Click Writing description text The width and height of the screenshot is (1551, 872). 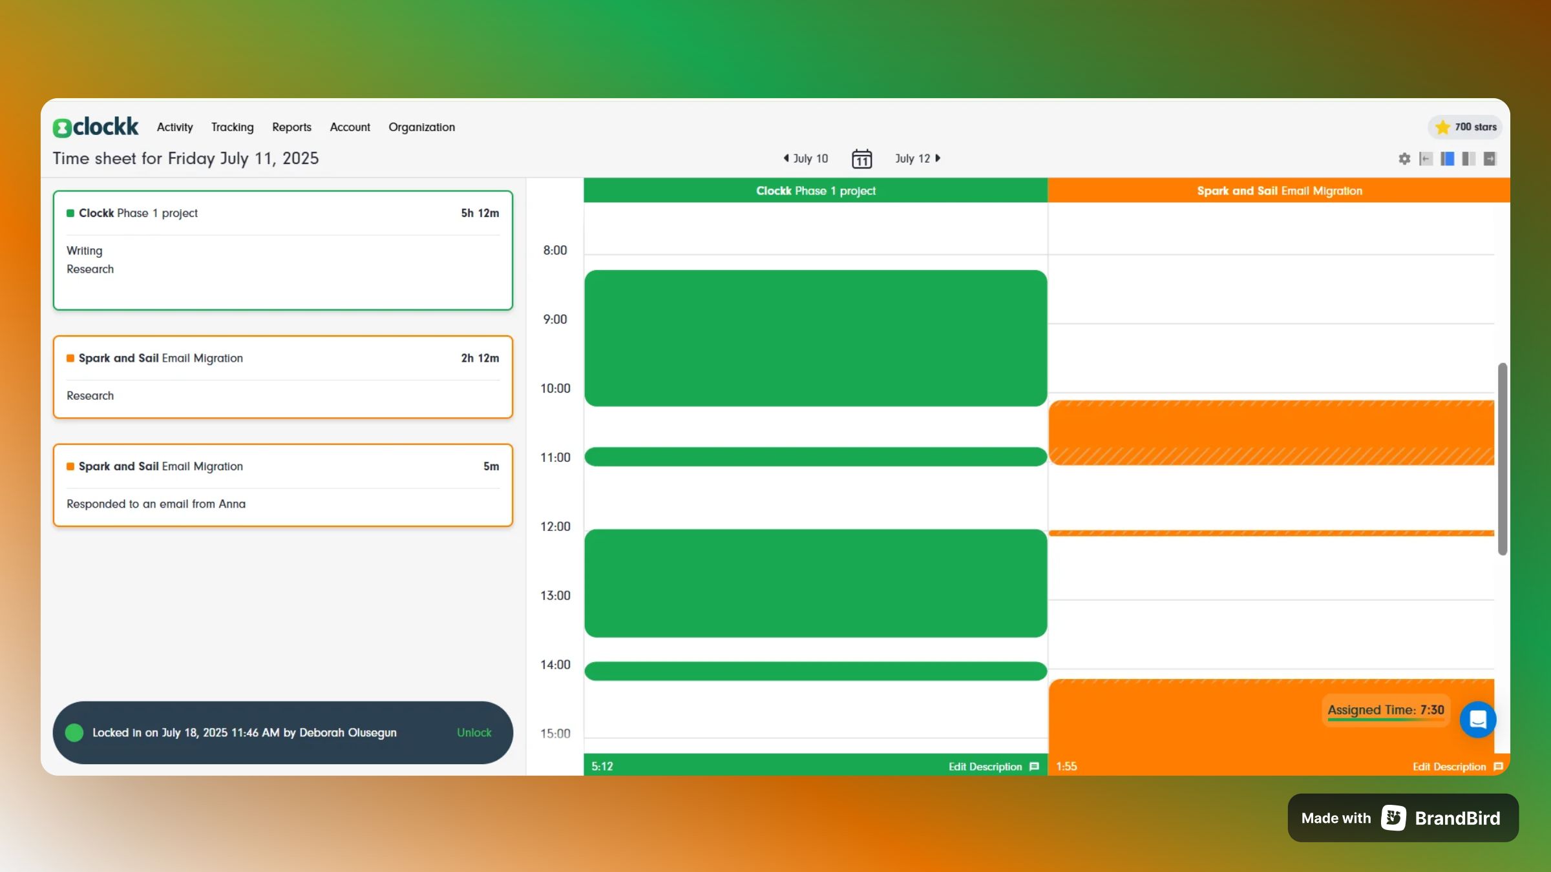[85, 251]
